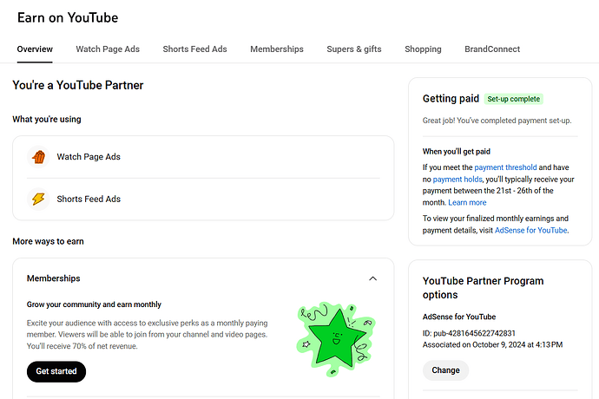Click the Shorts Feed Ads lightning icon

point(38,199)
